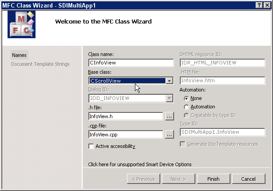The height and width of the screenshot is (191, 273).
Task: Select Creatable by type ID option
Action: point(186,115)
